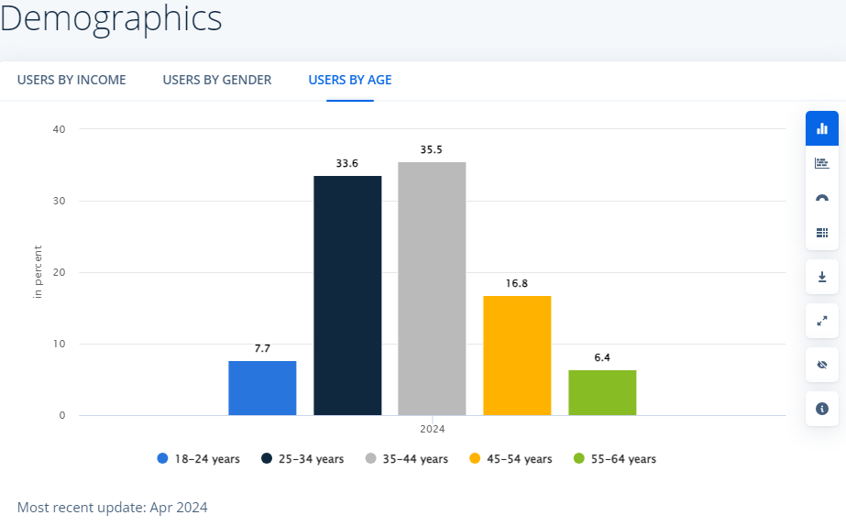
Task: Switch to horizontal bar chart view
Action: coord(821,163)
